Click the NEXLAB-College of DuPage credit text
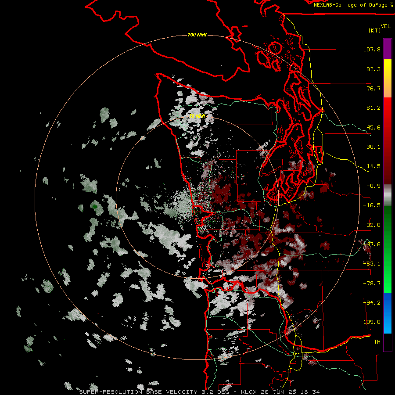Screen dimensions: 395x395 point(350,5)
